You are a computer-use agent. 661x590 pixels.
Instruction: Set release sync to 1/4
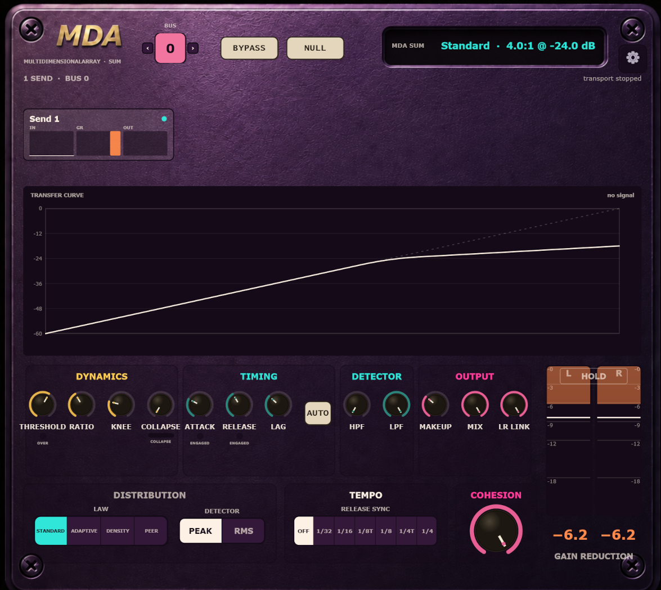(427, 531)
